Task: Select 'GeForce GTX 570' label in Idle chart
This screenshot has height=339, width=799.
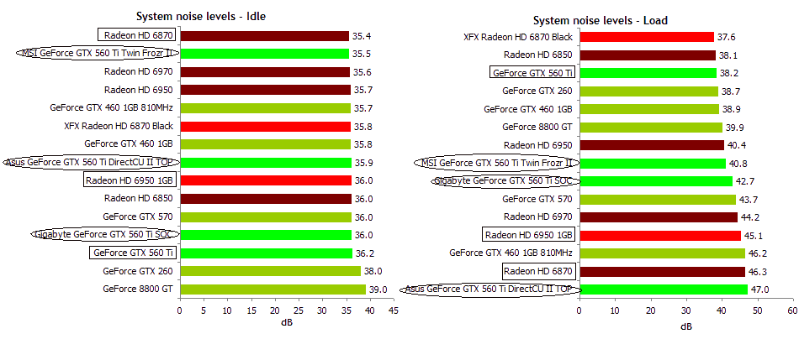Action: coord(138,216)
